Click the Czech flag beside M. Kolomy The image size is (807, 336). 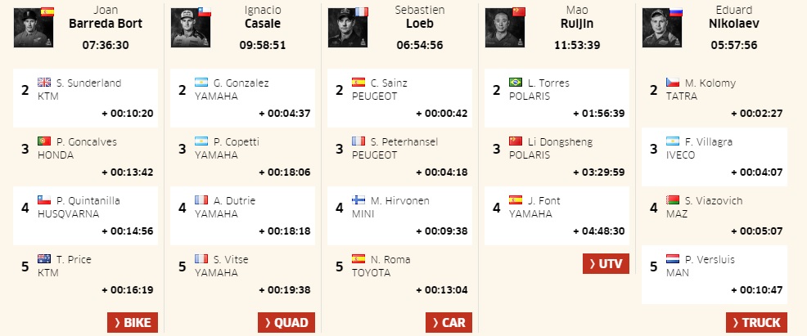pyautogui.click(x=674, y=83)
